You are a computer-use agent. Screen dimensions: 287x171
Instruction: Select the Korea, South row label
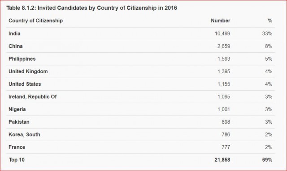[x=24, y=134]
